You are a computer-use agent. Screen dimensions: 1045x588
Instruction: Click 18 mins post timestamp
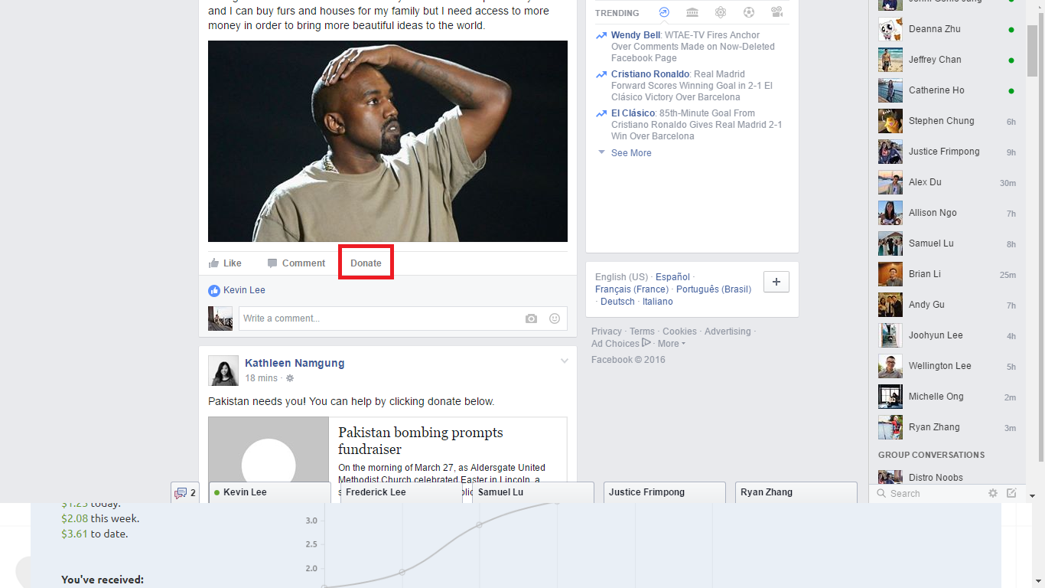click(262, 378)
